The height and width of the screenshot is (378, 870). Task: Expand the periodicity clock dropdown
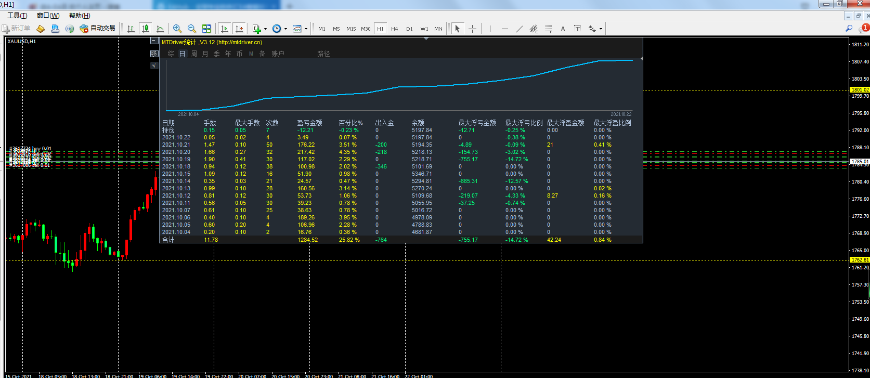(285, 29)
